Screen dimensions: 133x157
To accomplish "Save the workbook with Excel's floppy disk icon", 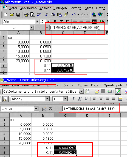I will (x=18, y=15).
